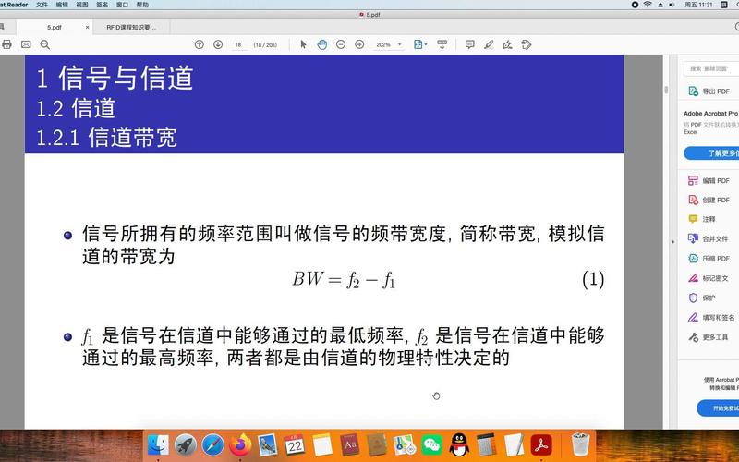Add a comment with the speech bubble icon

click(x=470, y=44)
